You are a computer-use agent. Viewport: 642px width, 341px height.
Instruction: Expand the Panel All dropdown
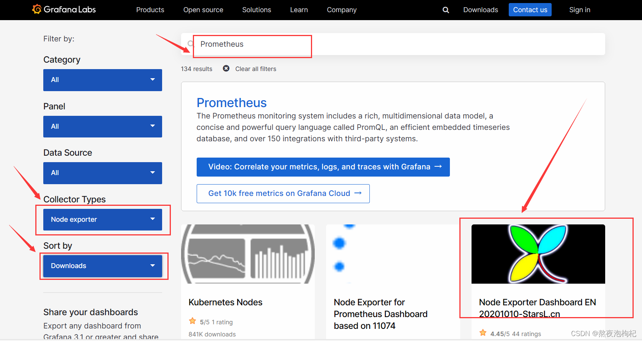coord(103,126)
